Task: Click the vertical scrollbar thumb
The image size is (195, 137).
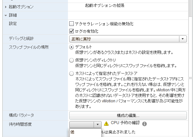Action: coord(190,8)
